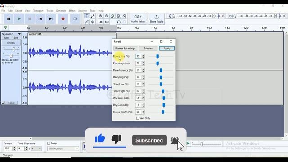Click the Play transport button

pos(19,19)
